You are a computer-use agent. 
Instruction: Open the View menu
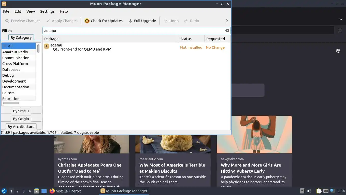click(x=31, y=11)
